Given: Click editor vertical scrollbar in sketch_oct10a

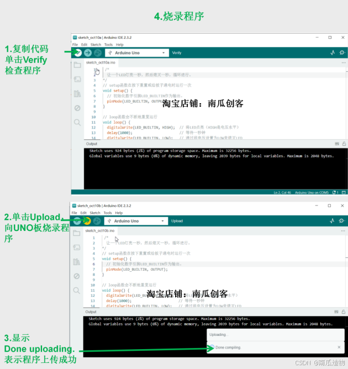Looking at the screenshot, I should (346, 103).
